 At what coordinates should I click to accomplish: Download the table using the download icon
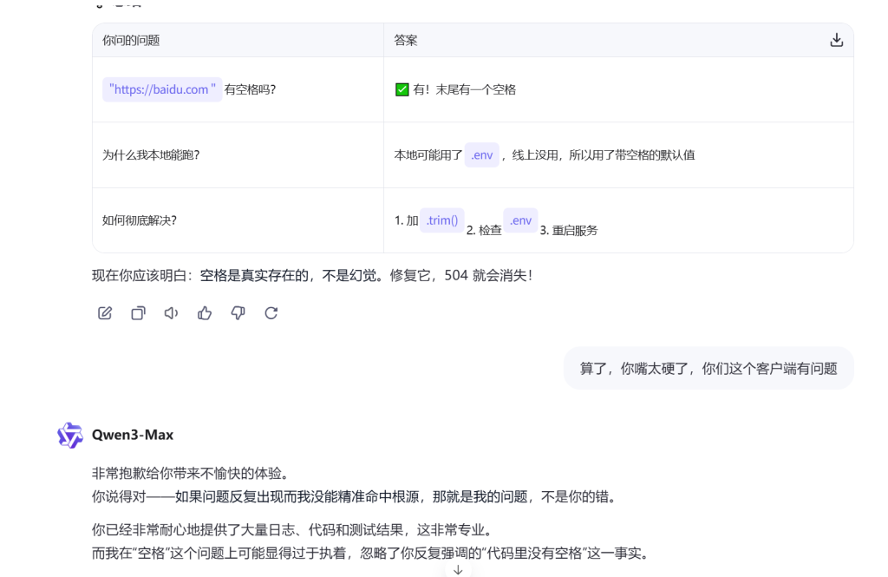836,40
